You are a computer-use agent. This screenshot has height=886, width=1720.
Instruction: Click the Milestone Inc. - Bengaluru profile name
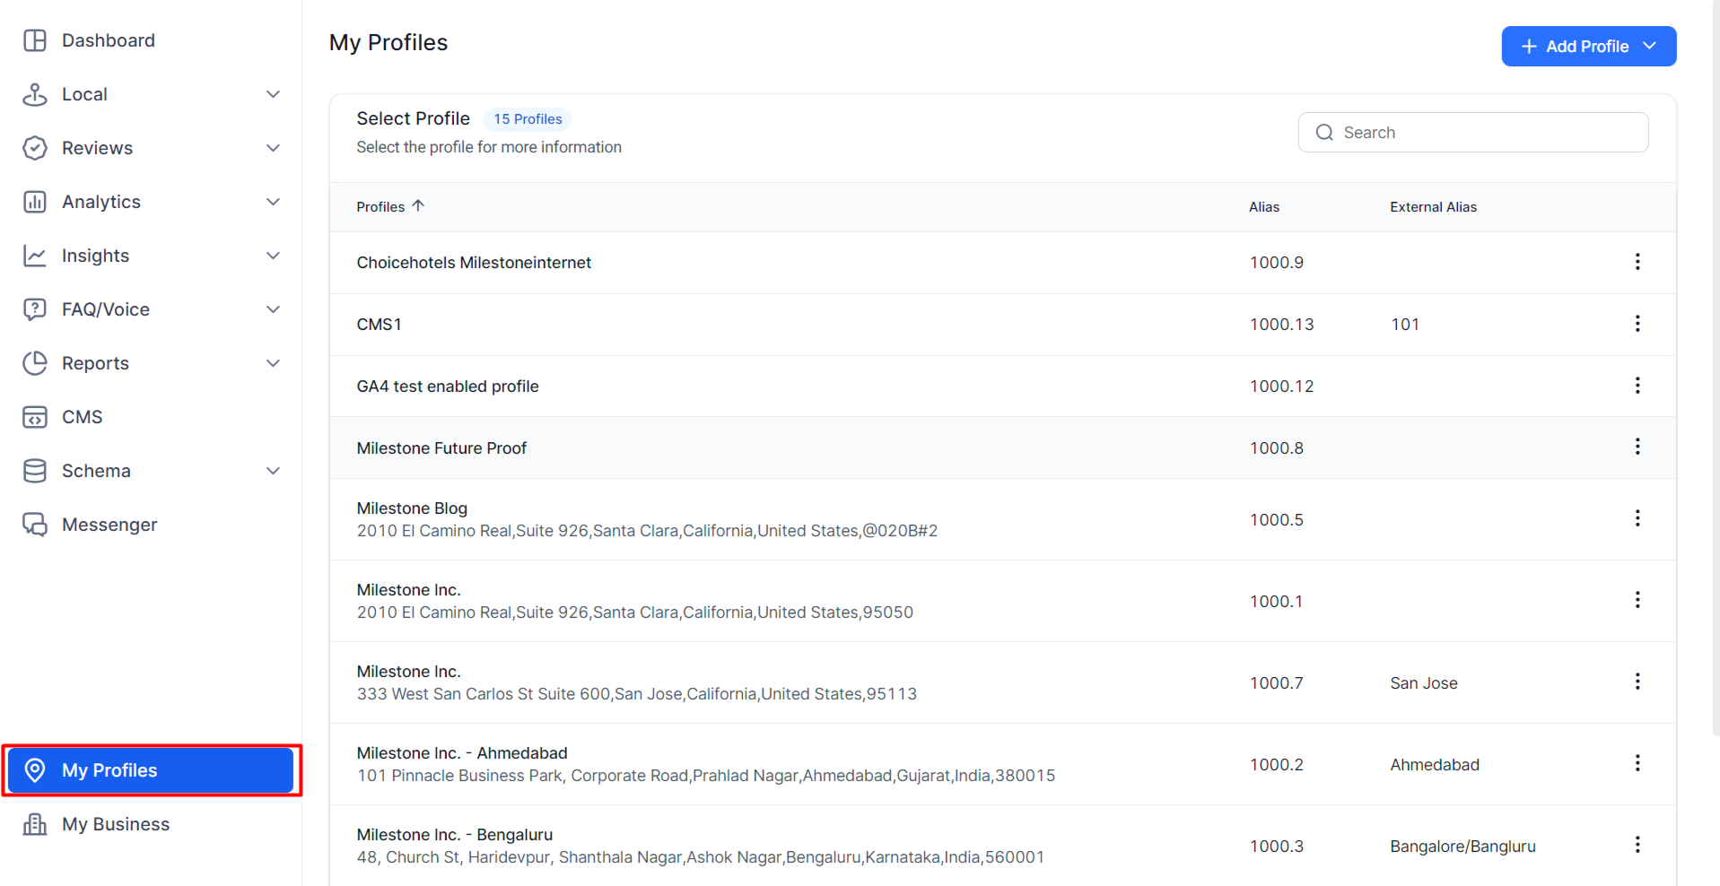[455, 835]
